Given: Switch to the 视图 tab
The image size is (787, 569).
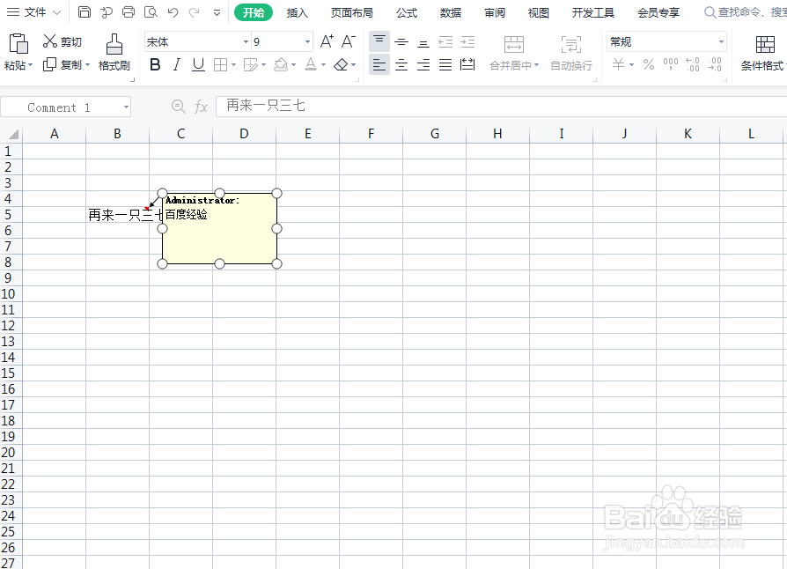Looking at the screenshot, I should [x=539, y=12].
